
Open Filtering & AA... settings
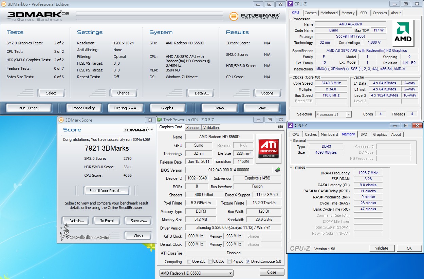[x=127, y=108]
